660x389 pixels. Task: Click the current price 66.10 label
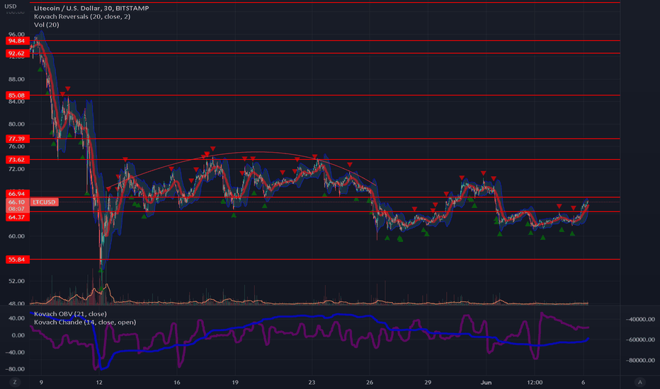(x=17, y=202)
